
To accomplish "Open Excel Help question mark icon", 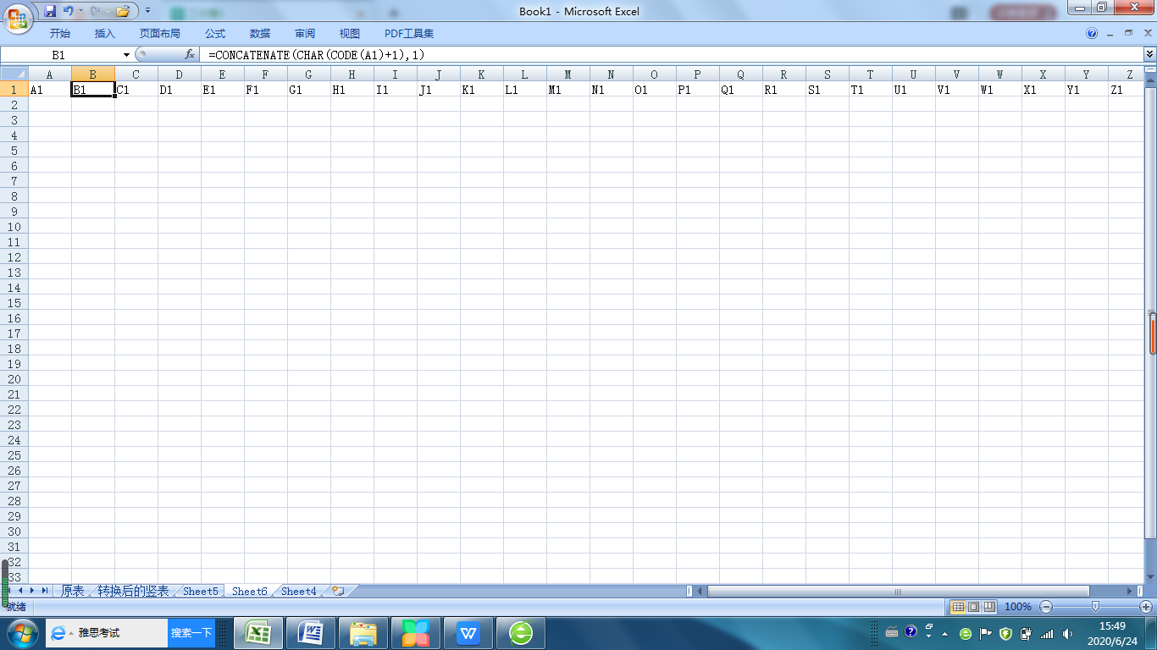I will (1092, 34).
